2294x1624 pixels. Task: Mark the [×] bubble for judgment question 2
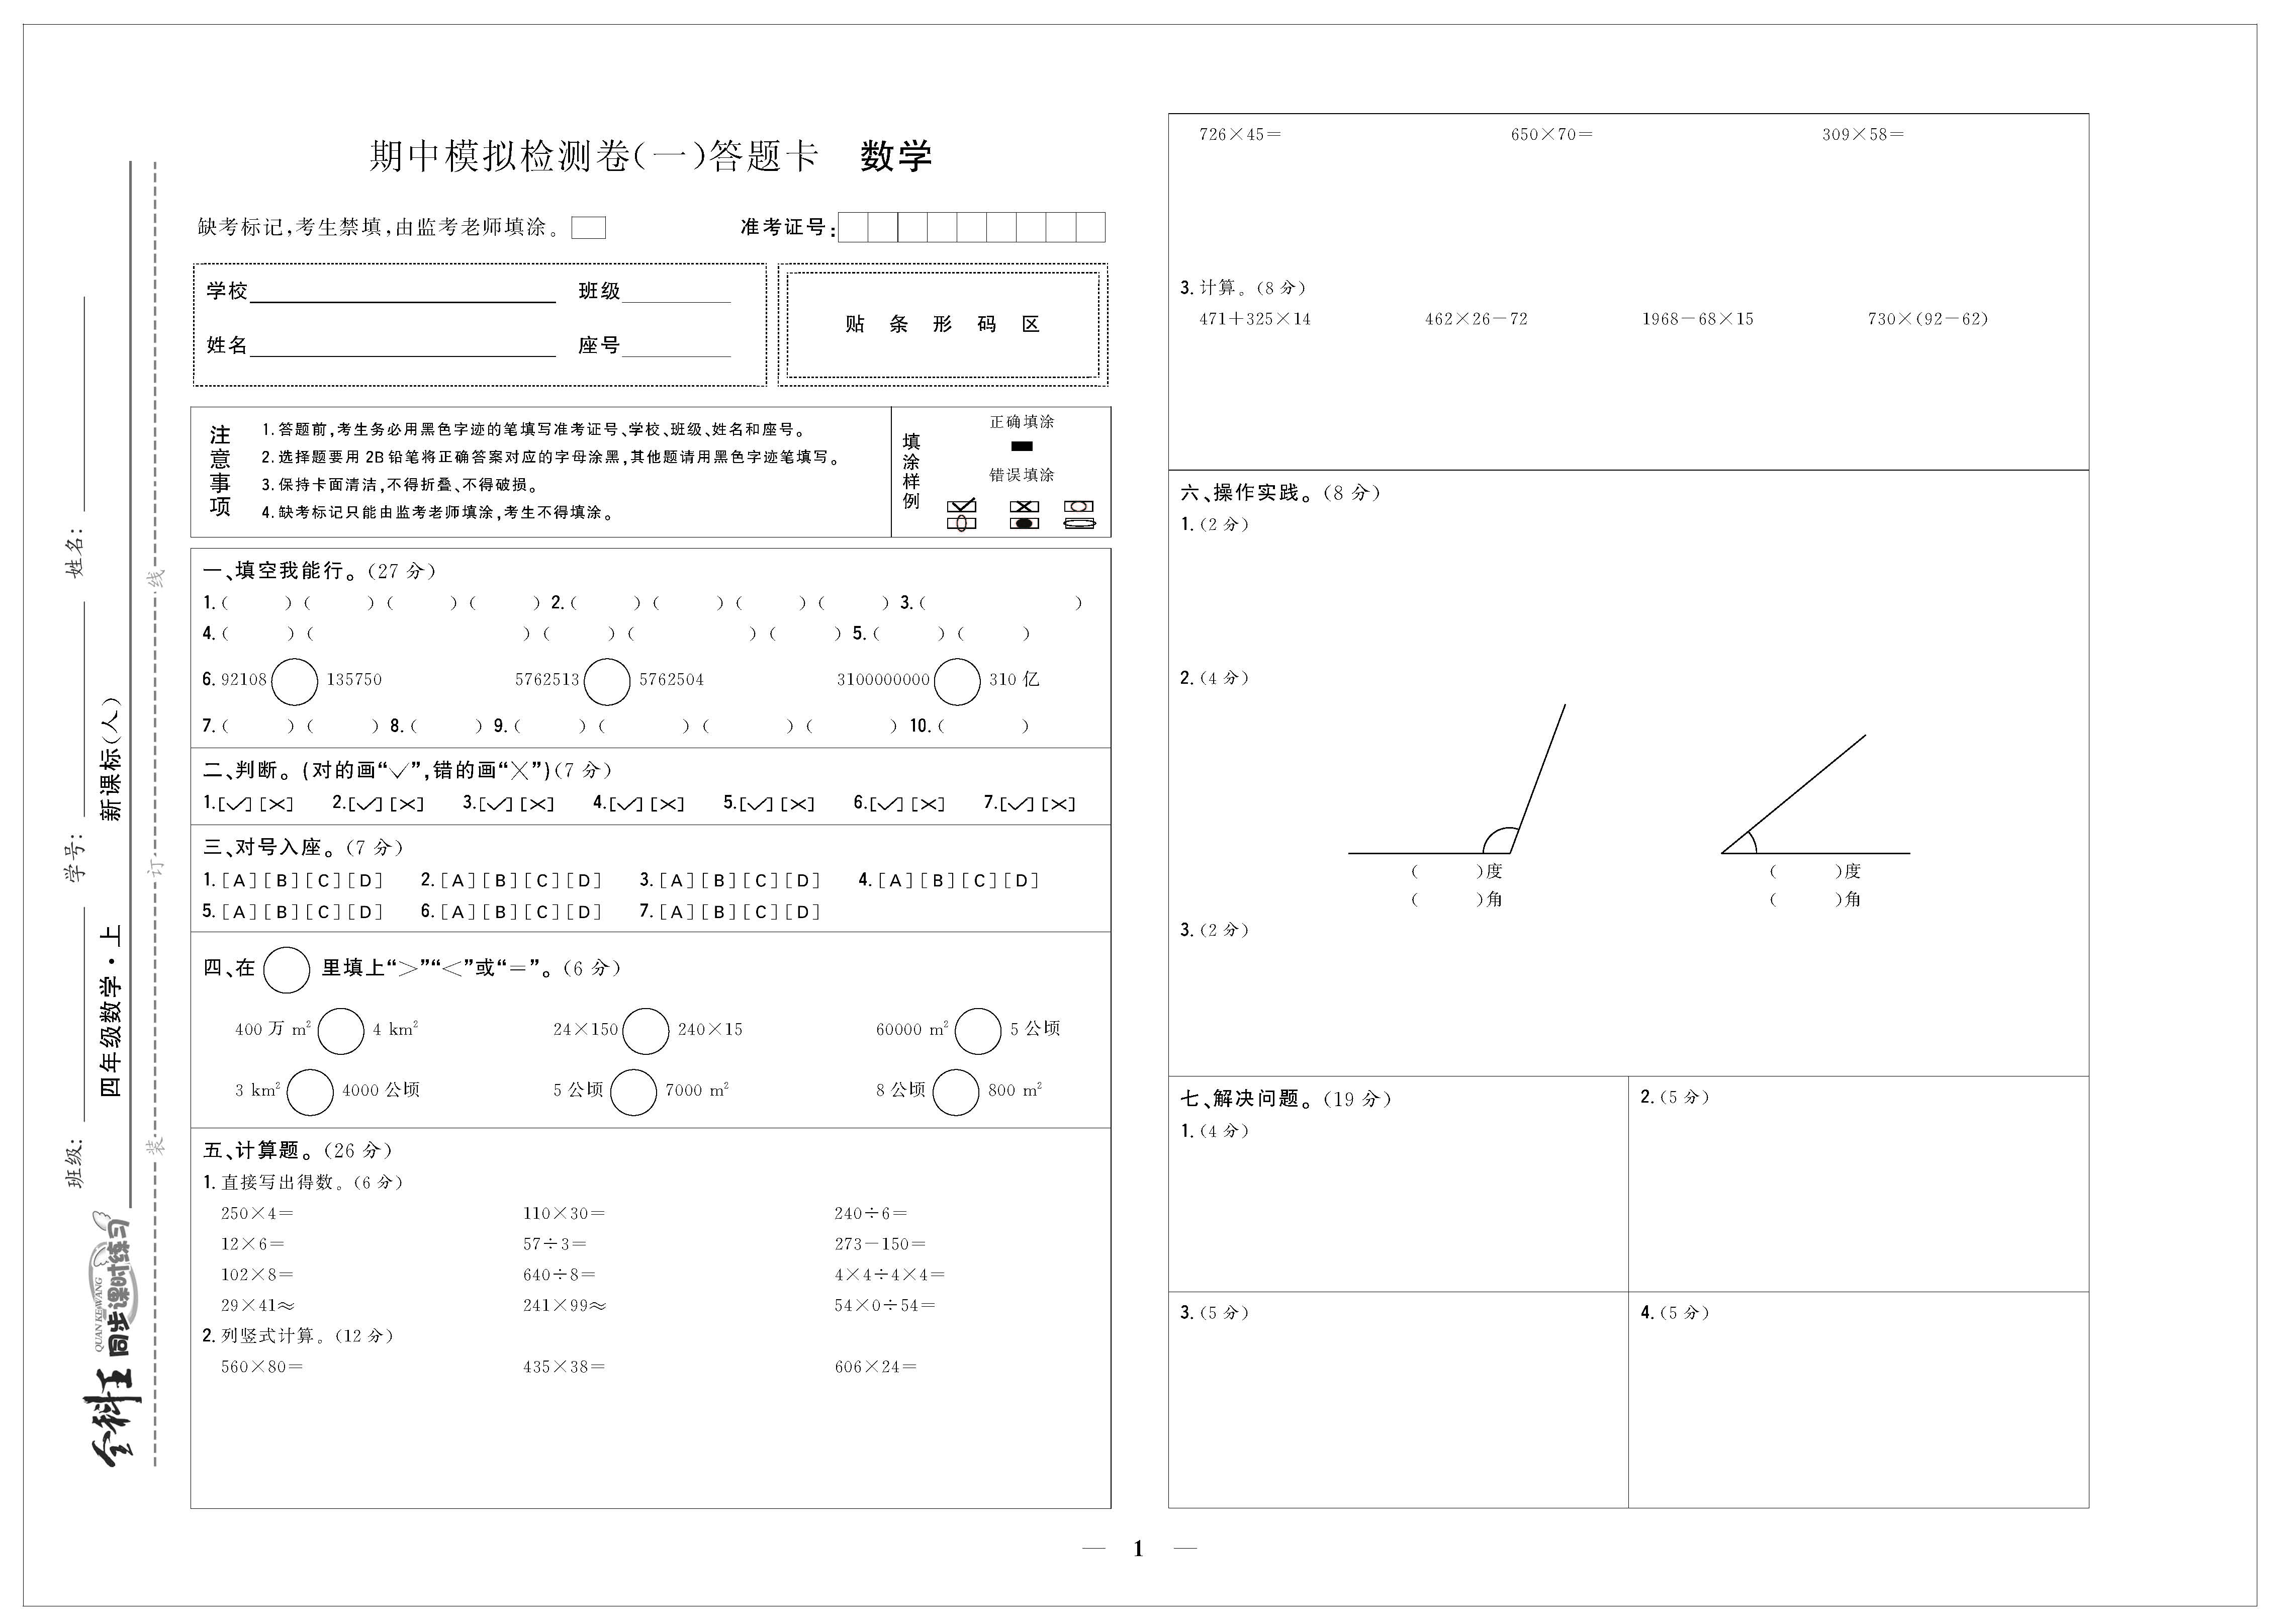406,804
